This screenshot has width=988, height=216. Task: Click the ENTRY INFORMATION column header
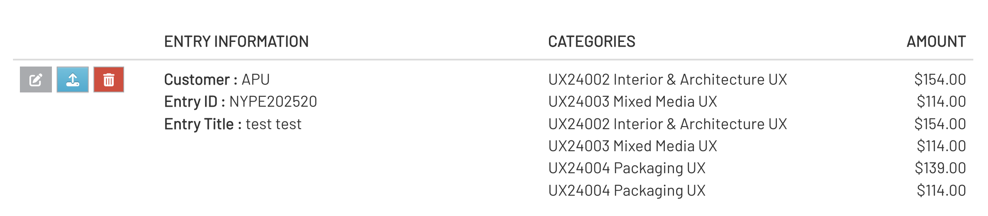pyautogui.click(x=236, y=41)
